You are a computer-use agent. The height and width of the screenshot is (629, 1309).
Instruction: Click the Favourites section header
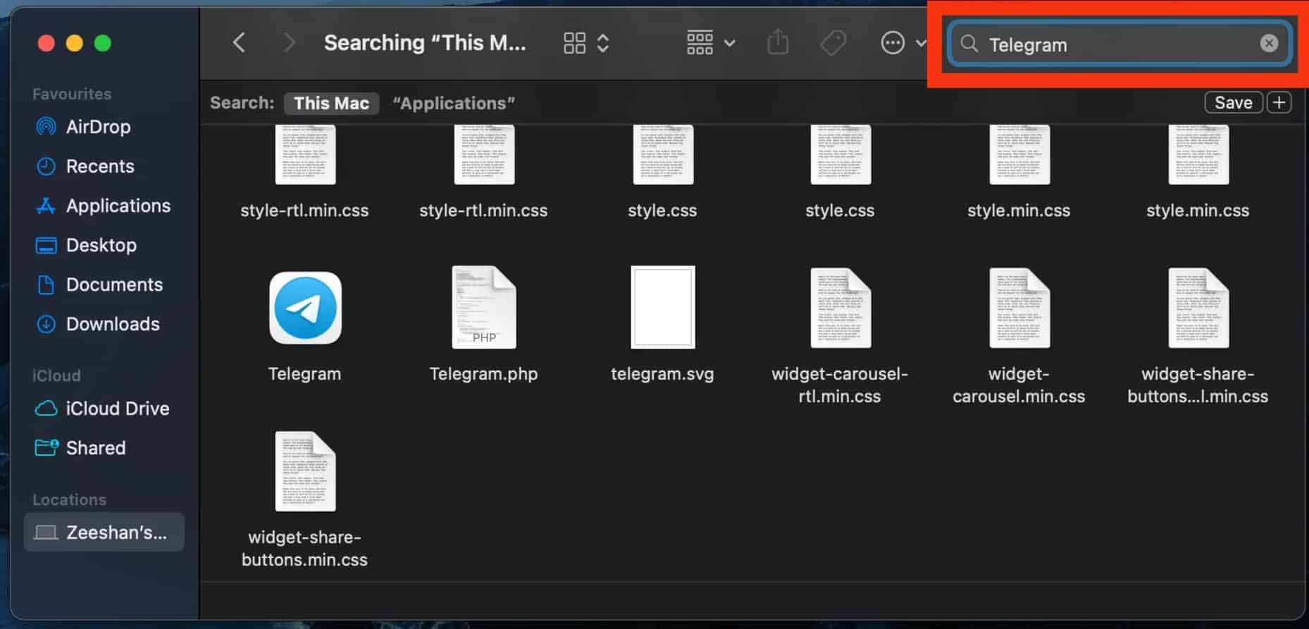(x=72, y=94)
